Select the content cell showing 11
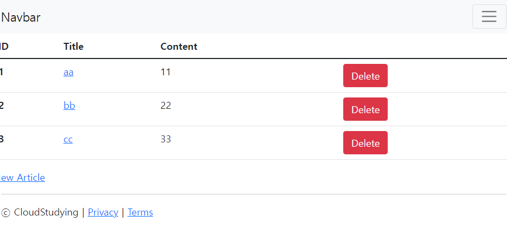 (166, 72)
